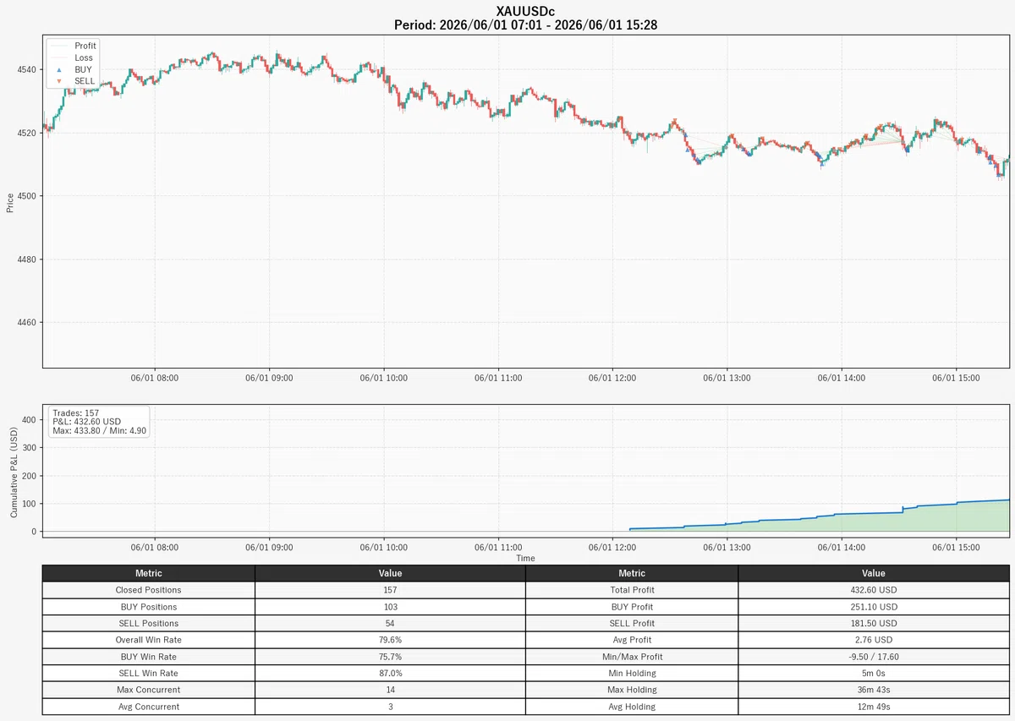Image resolution: width=1015 pixels, height=721 pixels.
Task: Click the 12m 49s value cell
Action: pos(874,707)
